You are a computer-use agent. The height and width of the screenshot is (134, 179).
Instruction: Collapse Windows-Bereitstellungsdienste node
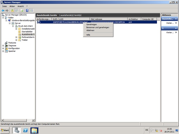point(6,21)
